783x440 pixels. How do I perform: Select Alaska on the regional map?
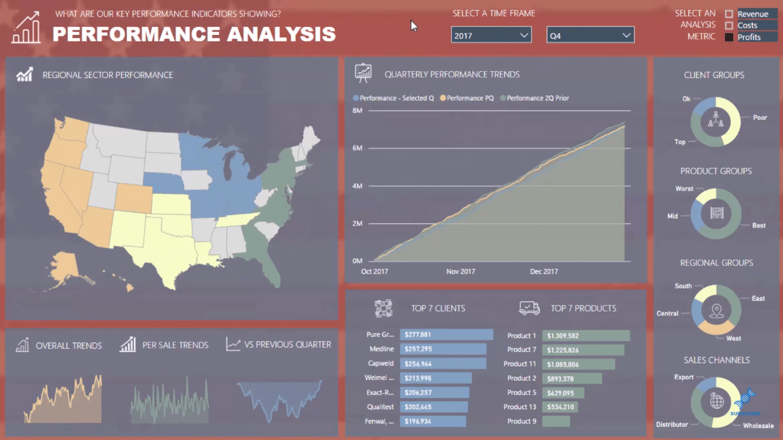(x=65, y=266)
